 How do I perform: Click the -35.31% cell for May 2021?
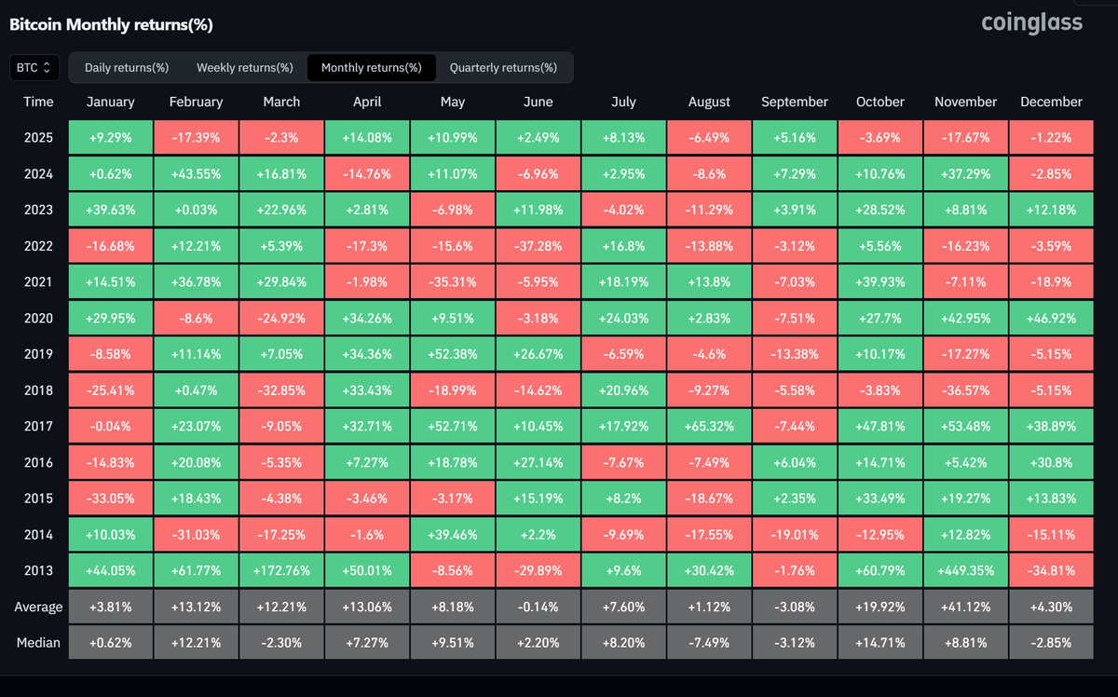pos(453,282)
